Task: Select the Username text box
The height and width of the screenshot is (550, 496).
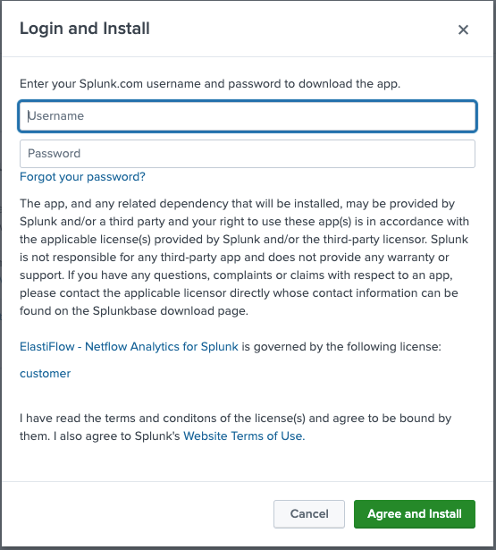Action: 248,116
